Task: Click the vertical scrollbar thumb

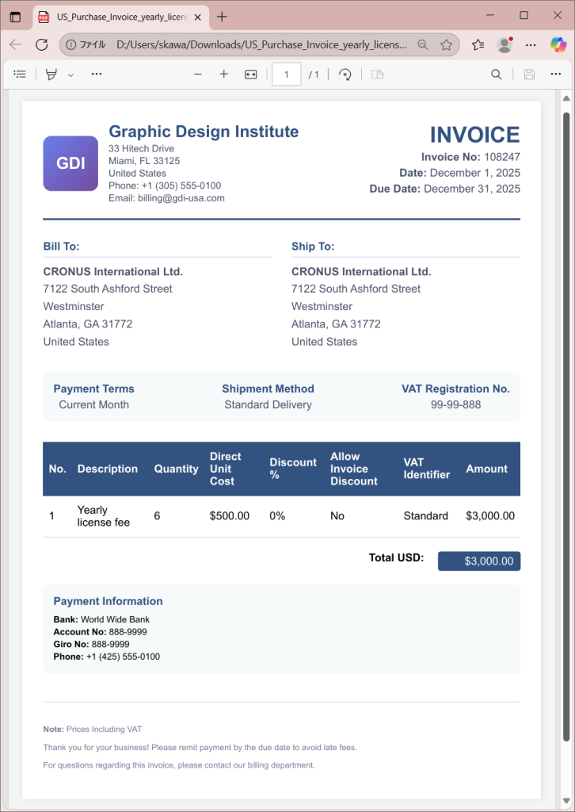Action: tap(565, 427)
